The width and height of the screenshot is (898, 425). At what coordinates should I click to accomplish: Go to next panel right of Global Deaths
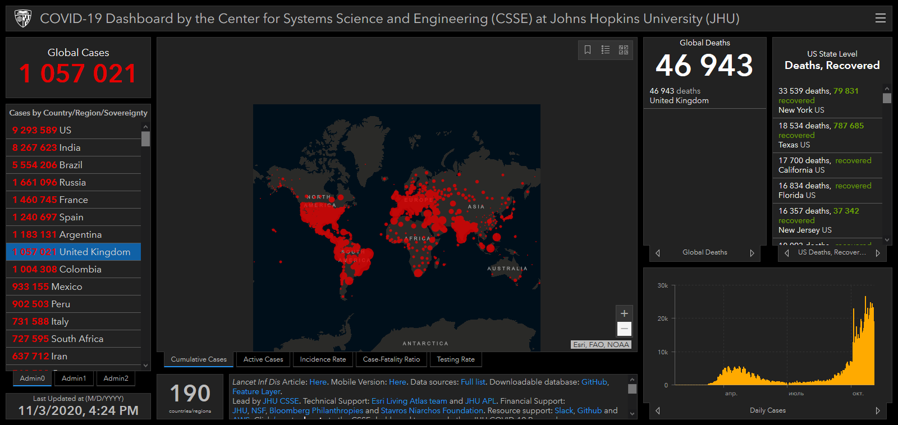(752, 253)
